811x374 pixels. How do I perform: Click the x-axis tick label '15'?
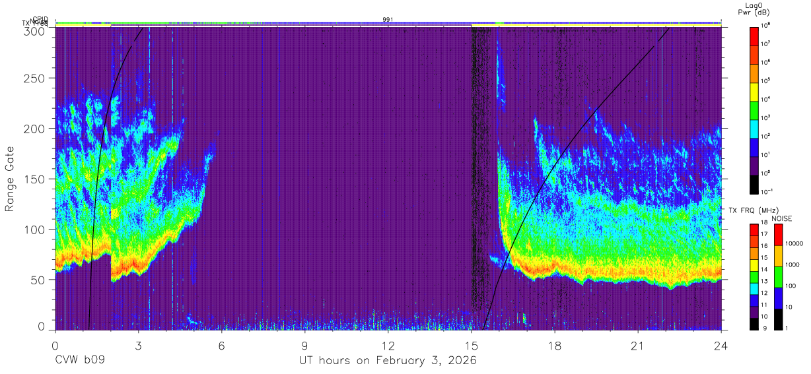click(x=471, y=345)
